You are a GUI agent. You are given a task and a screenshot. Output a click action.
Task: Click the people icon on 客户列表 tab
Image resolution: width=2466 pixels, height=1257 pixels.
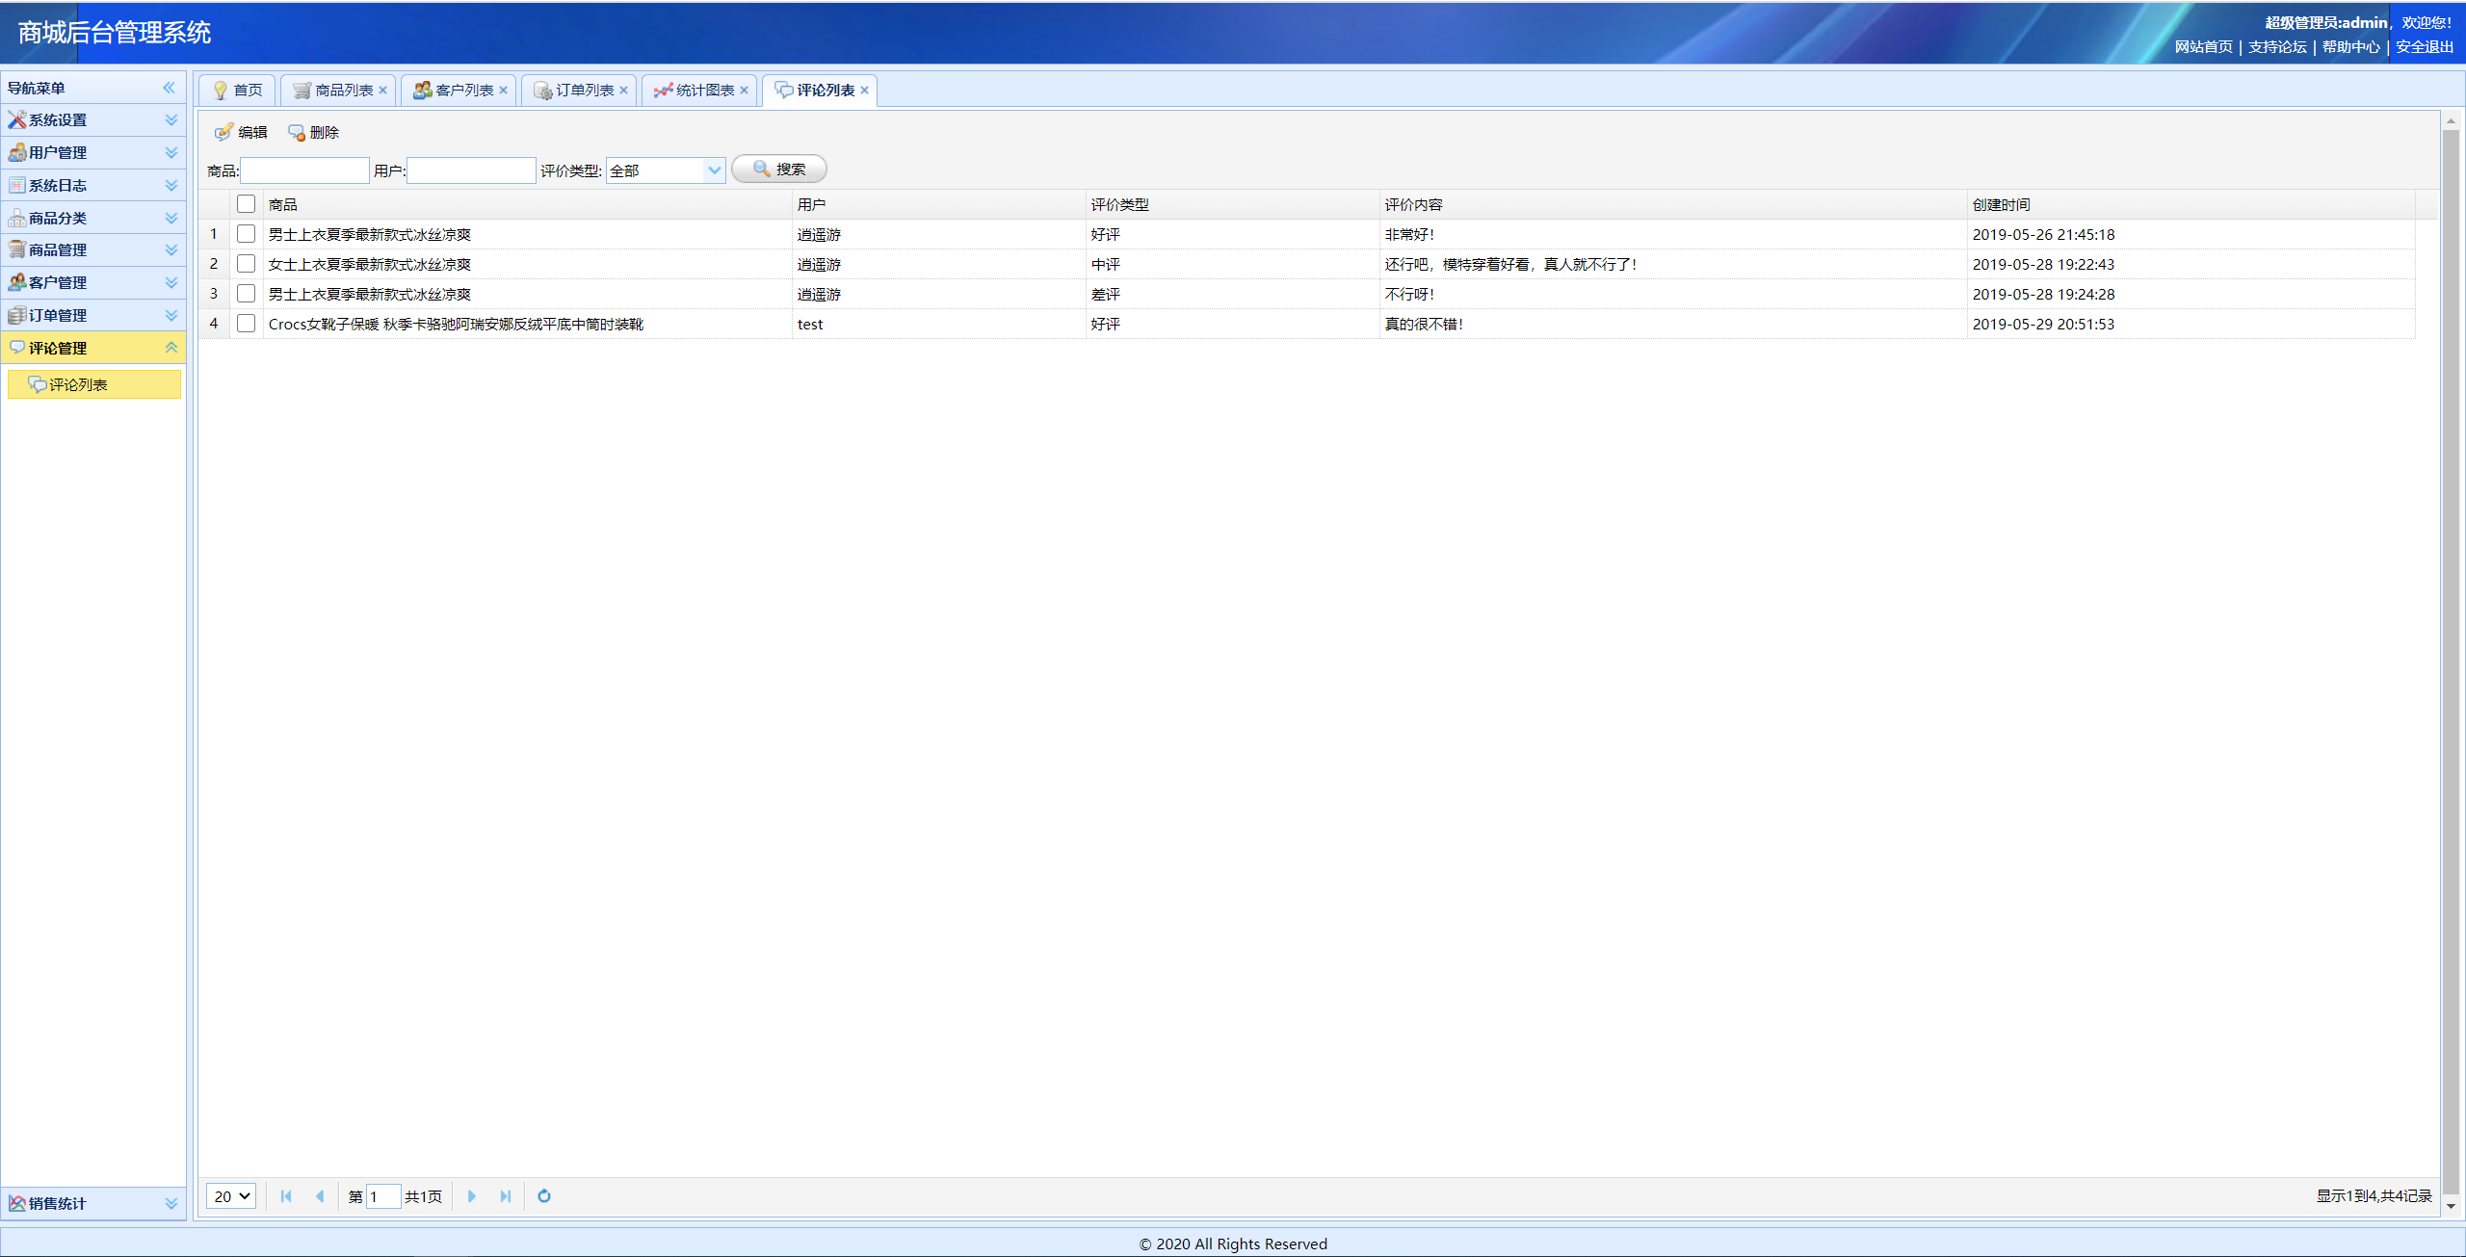tap(422, 90)
